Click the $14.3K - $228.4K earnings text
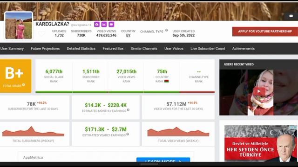Viewport: 298px width, 167px height. (106, 105)
